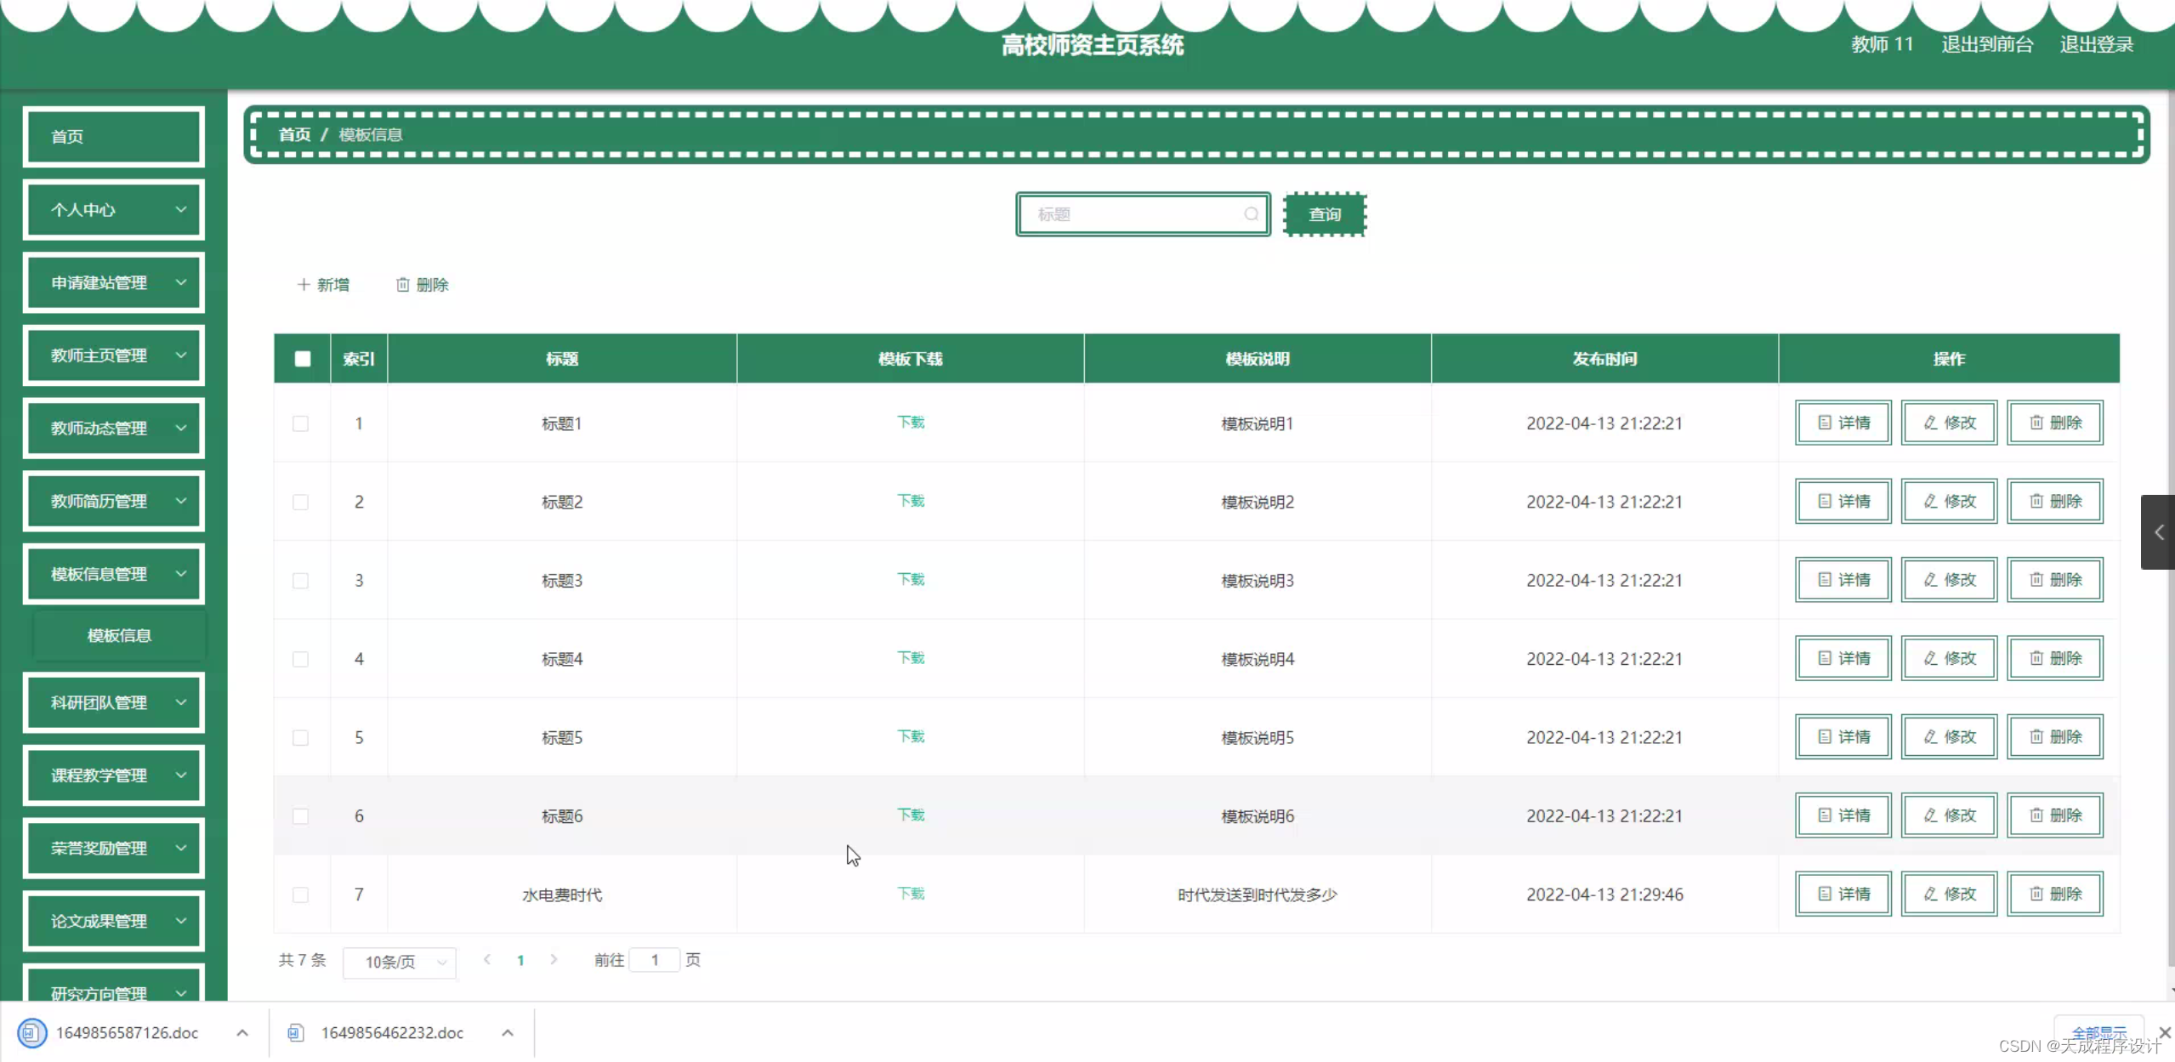Select the 模板信息 submenu item

[119, 635]
